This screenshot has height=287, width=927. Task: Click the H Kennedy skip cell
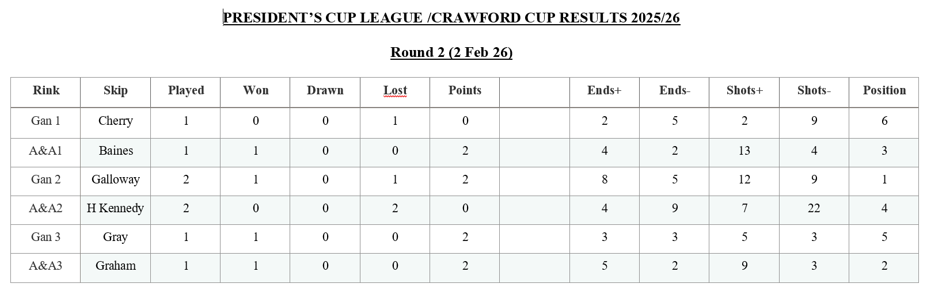(116, 208)
